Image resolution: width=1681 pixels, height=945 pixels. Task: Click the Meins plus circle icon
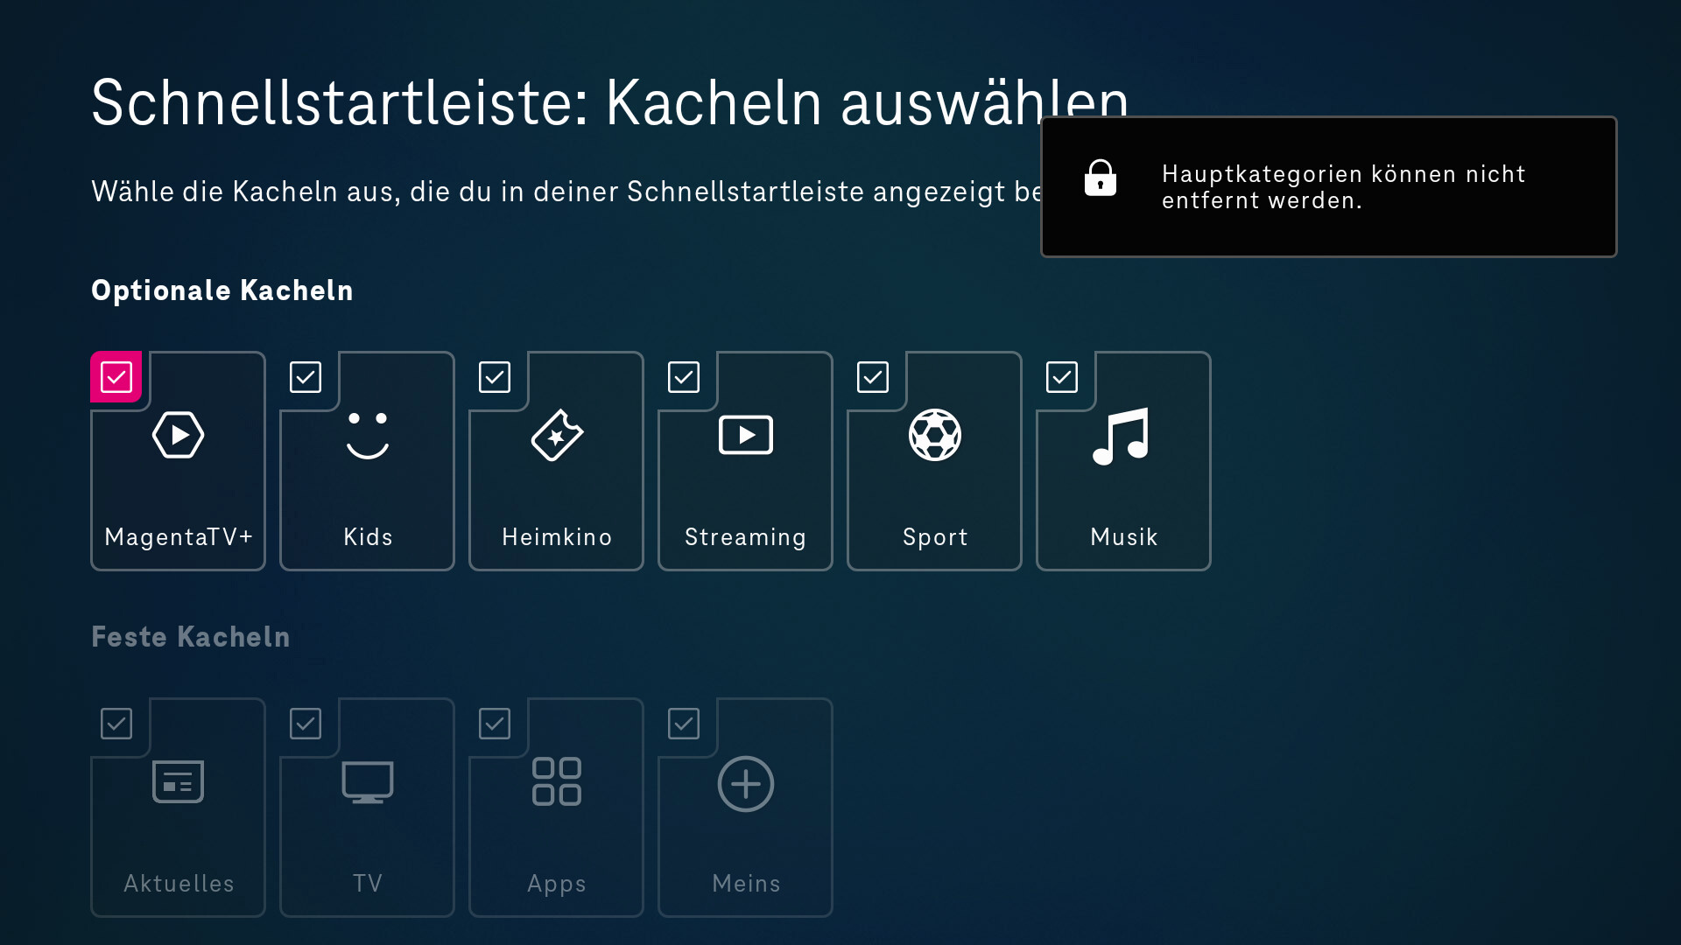tap(745, 784)
